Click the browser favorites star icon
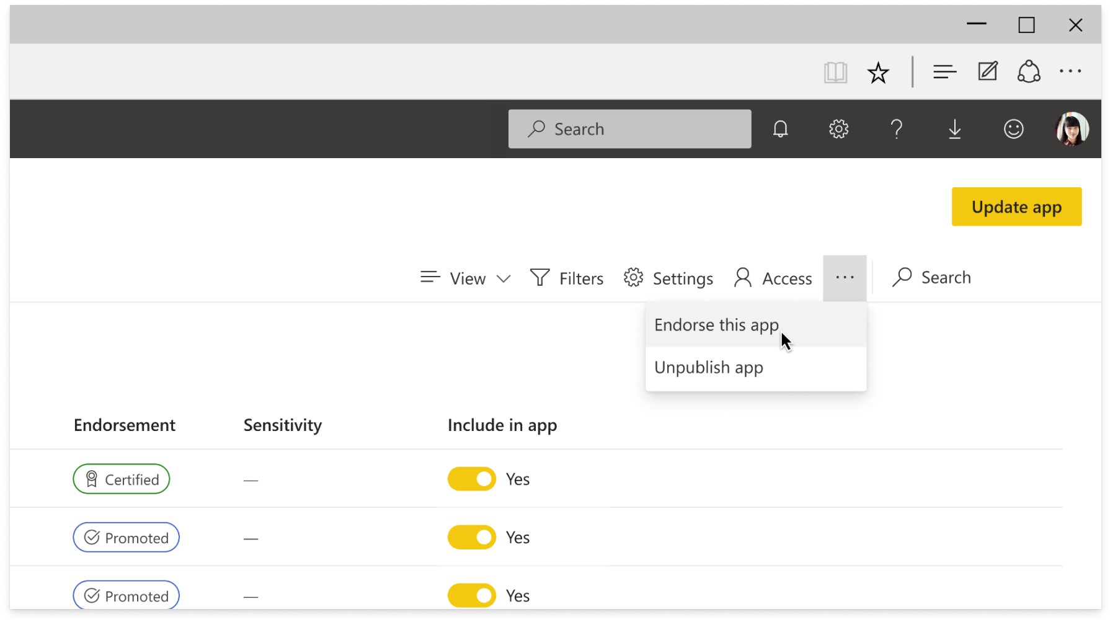This screenshot has height=622, width=1110. [x=878, y=73]
